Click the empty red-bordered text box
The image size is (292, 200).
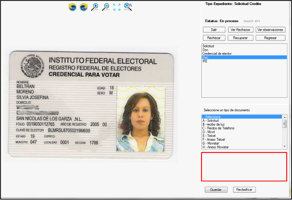click(244, 167)
